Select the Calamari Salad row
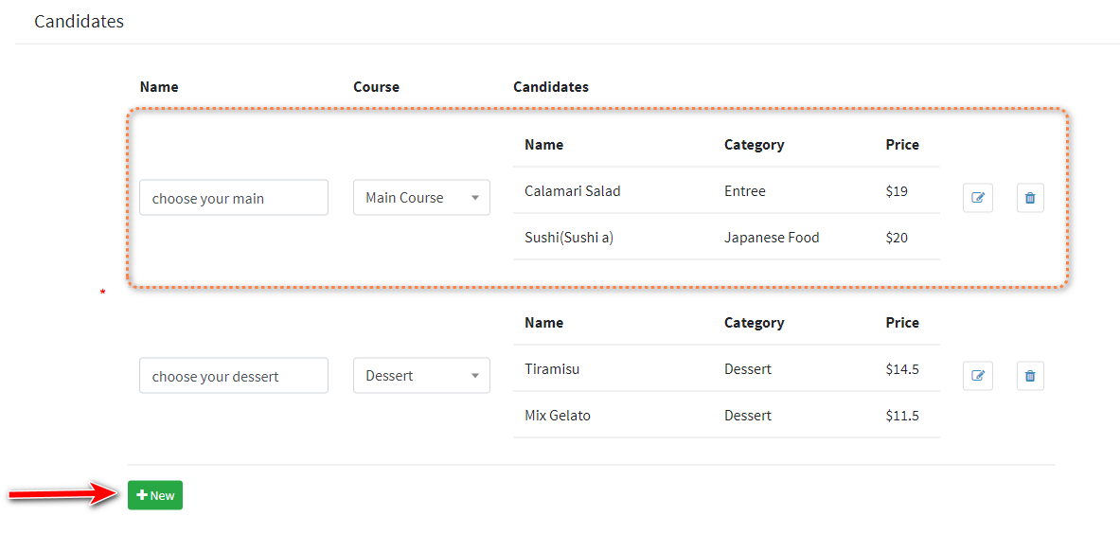 pyautogui.click(x=726, y=190)
